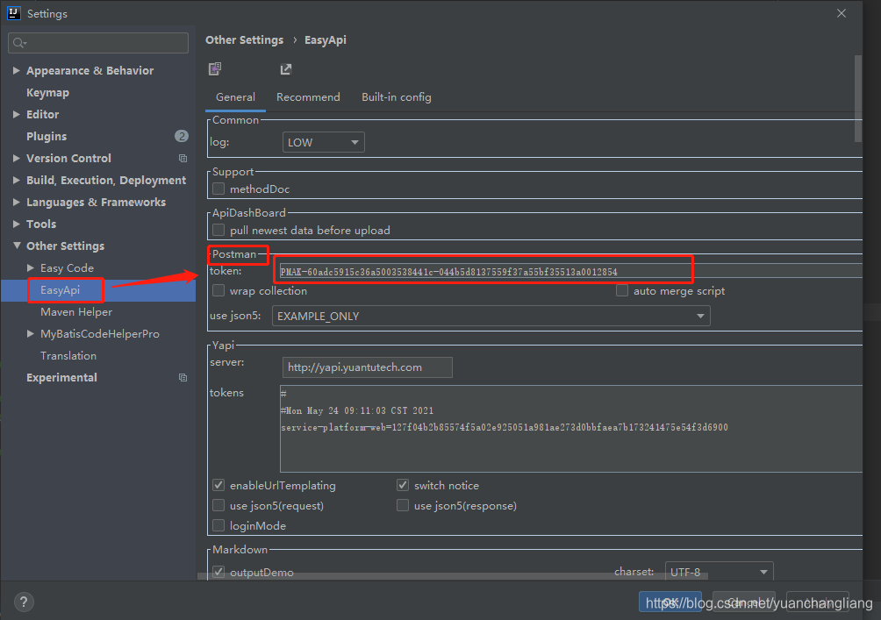Expand Appearance & Behavior section
This screenshot has height=620, width=881.
point(17,70)
